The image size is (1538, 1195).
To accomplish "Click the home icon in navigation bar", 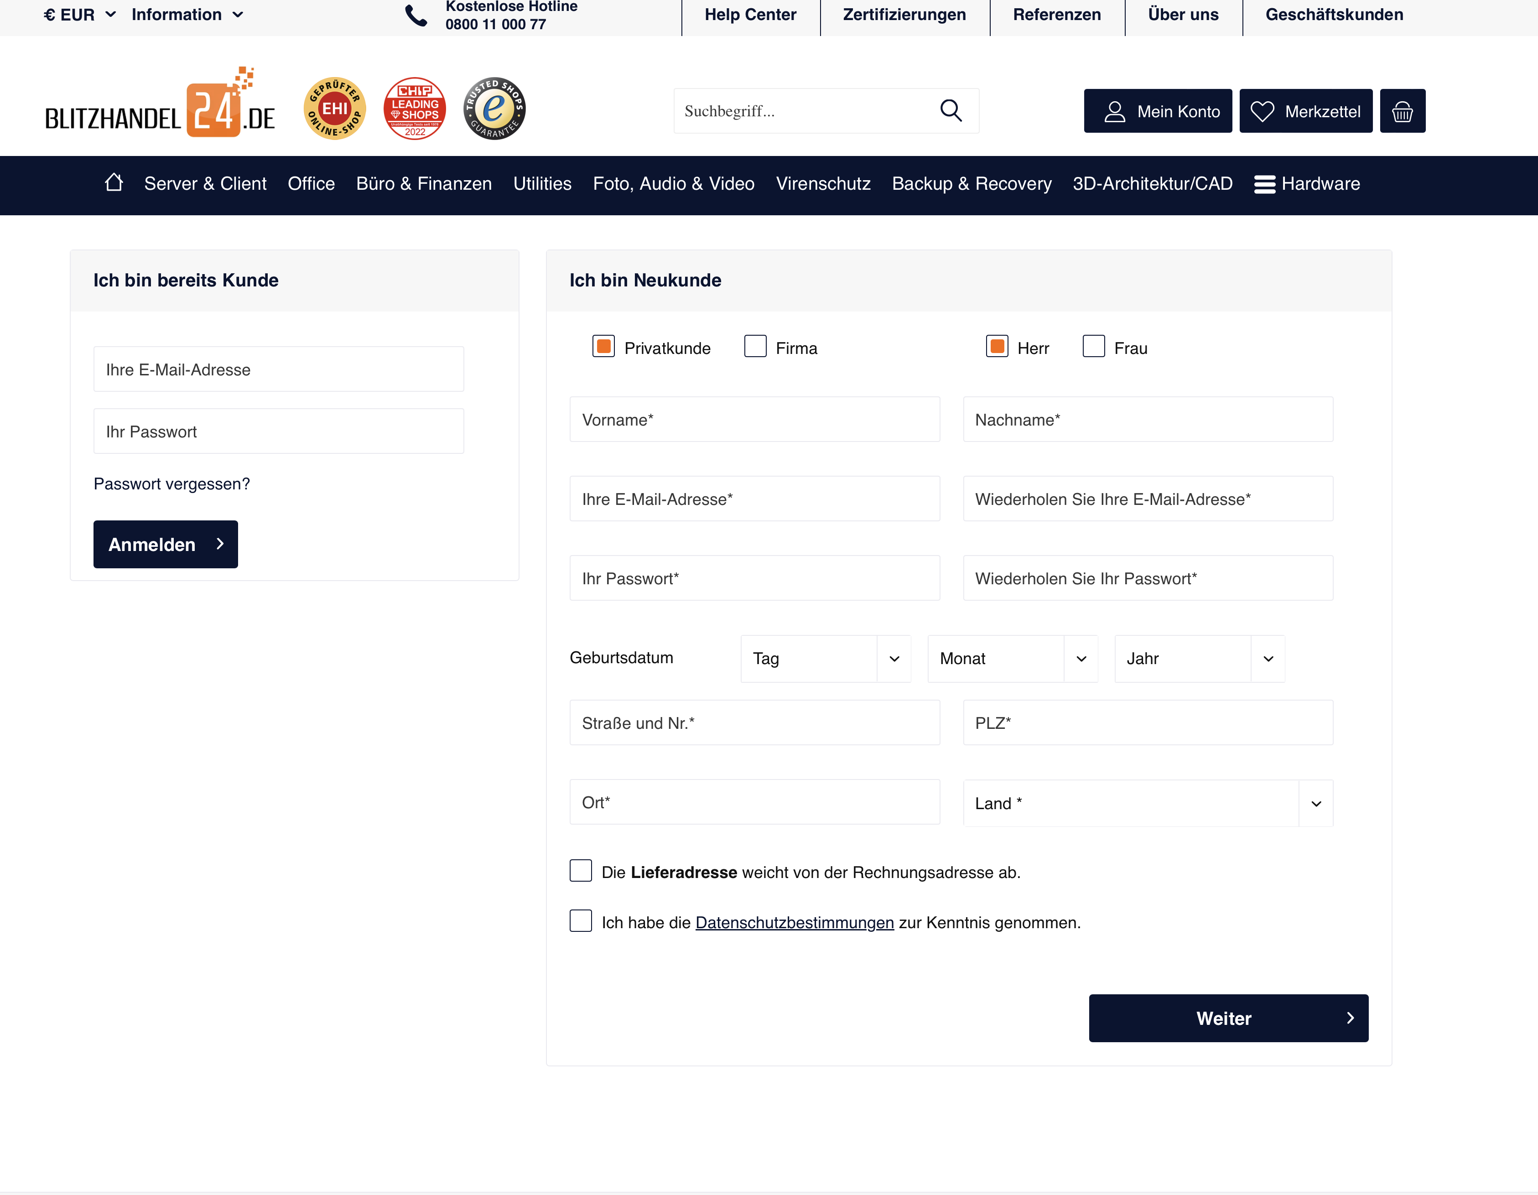I will pyautogui.click(x=114, y=183).
